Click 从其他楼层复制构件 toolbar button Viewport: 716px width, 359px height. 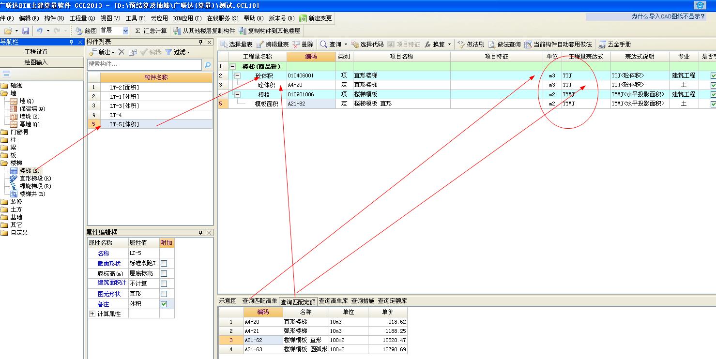[204, 30]
